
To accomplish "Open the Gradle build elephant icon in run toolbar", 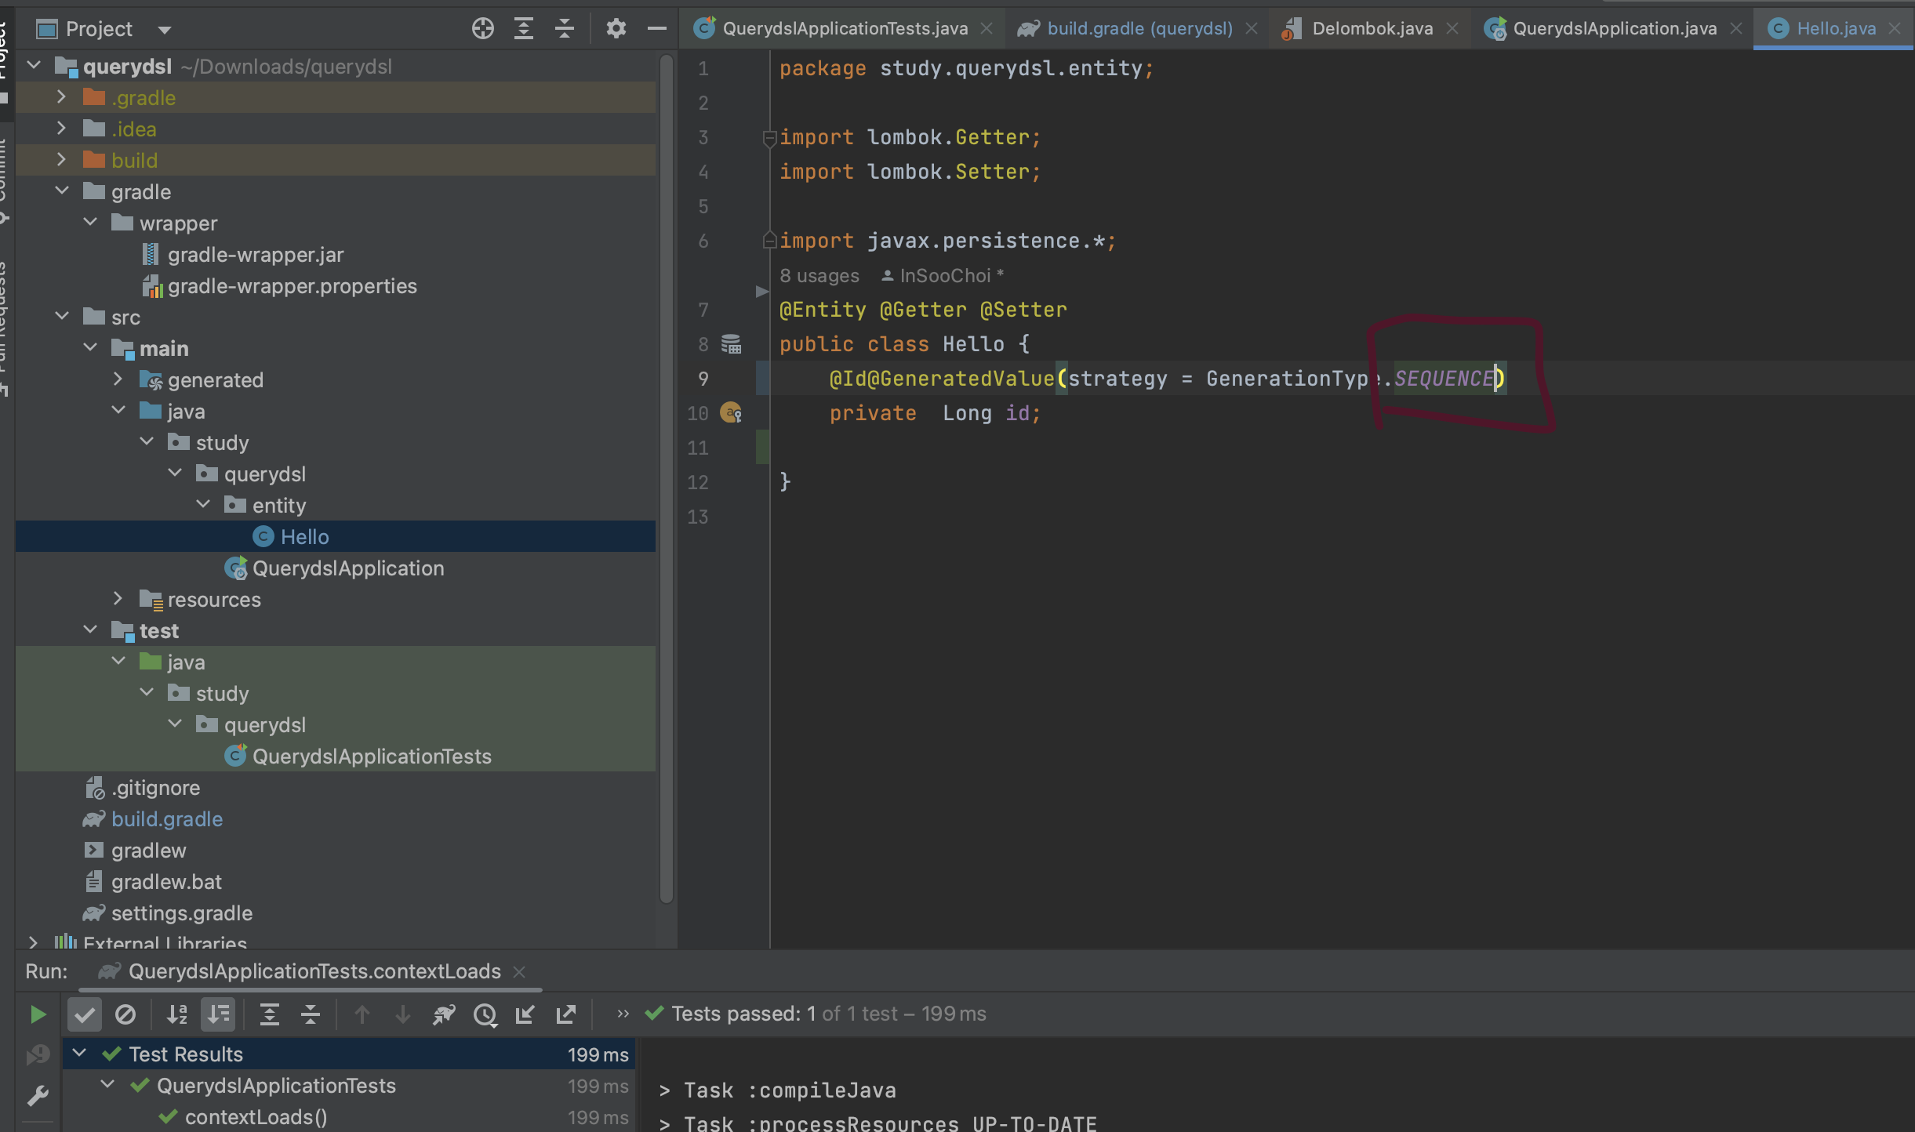I will pyautogui.click(x=444, y=1014).
